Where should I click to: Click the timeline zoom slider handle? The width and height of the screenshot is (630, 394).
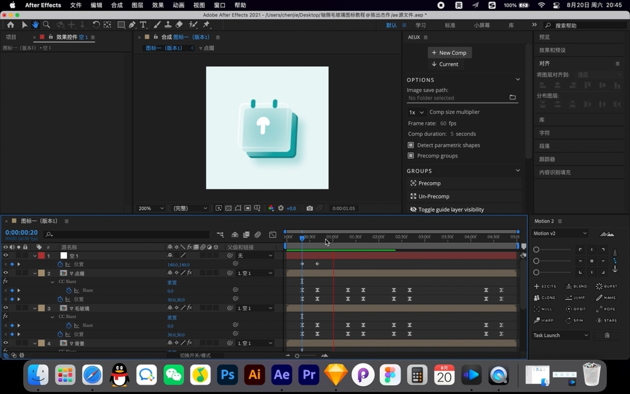297,356
